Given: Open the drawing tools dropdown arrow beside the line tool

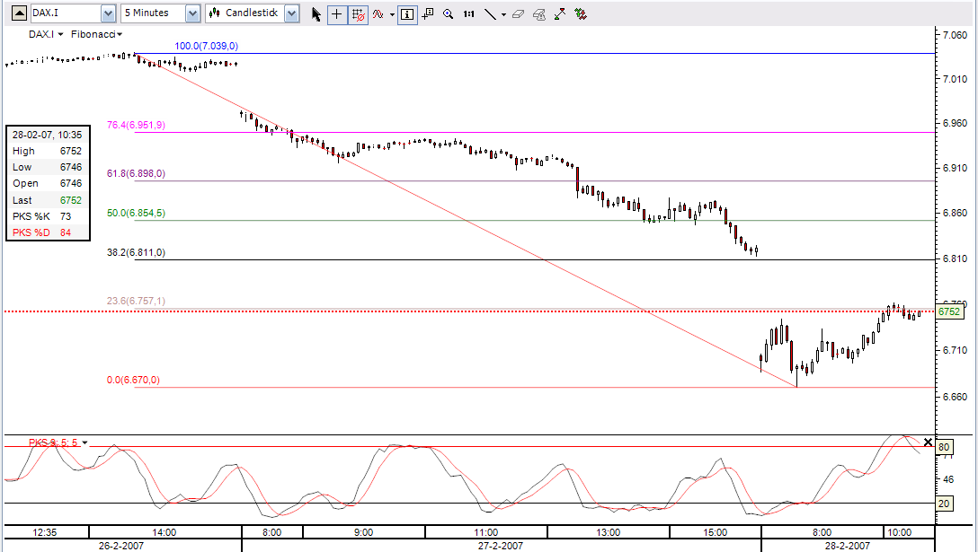Looking at the screenshot, I should (503, 14).
